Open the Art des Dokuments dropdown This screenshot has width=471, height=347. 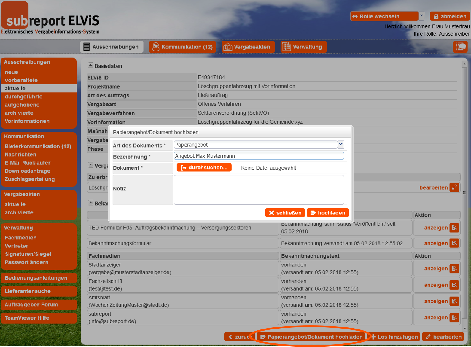(x=341, y=145)
